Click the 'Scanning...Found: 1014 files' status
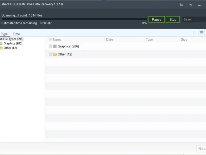 pyautogui.click(x=22, y=15)
